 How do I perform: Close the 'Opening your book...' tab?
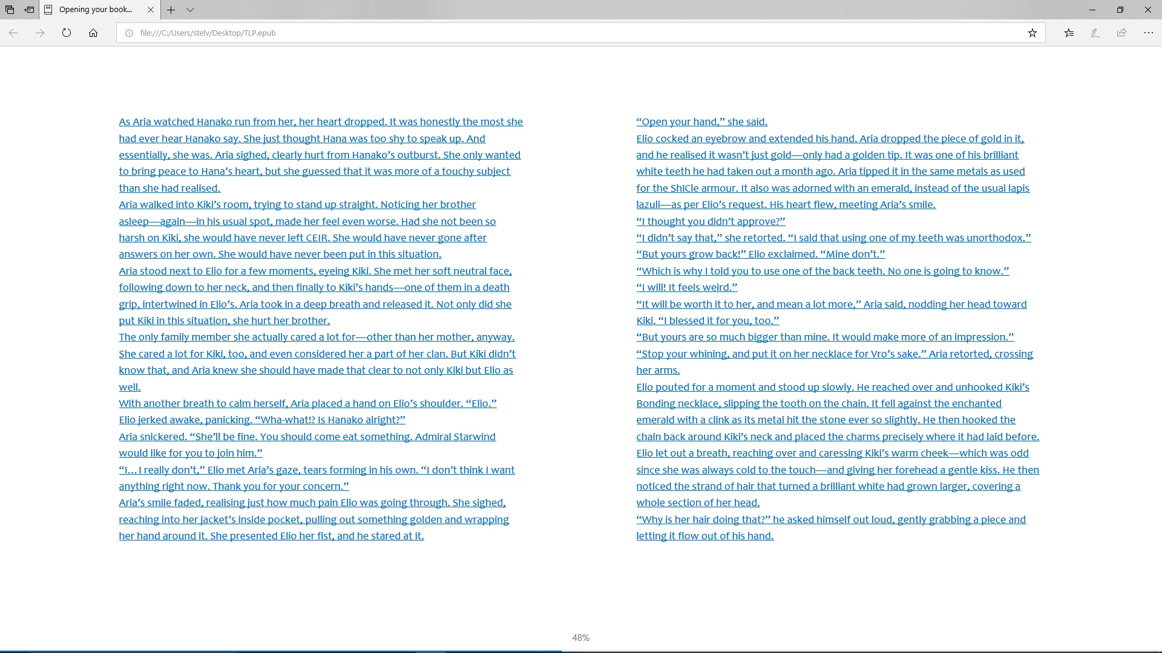click(151, 10)
